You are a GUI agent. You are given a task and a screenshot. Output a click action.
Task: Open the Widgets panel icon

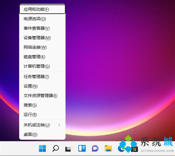pyautogui.click(x=82, y=148)
